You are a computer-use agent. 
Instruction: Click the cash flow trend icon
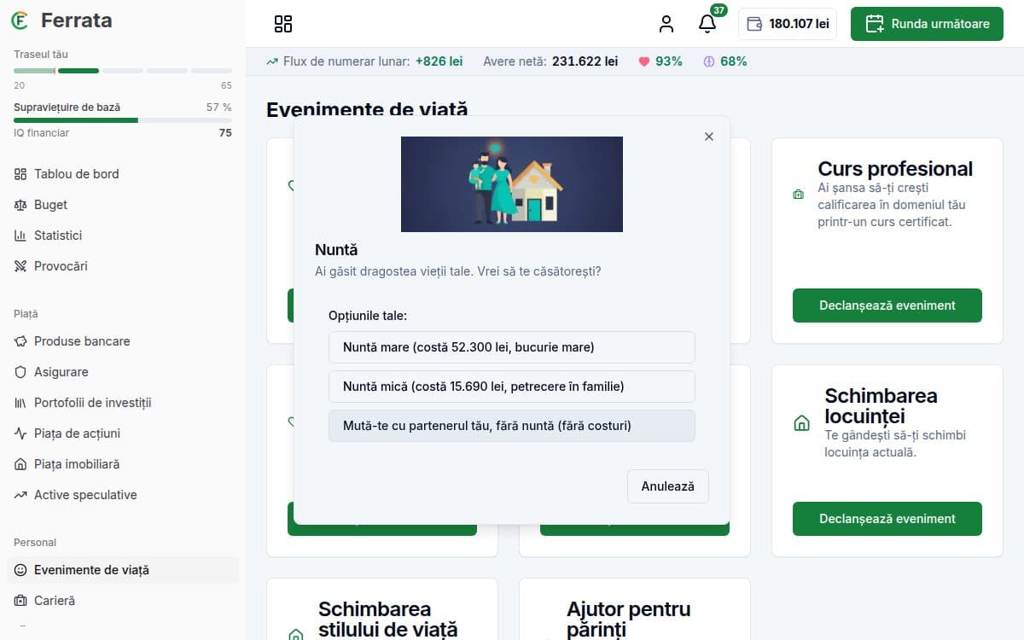click(x=272, y=61)
